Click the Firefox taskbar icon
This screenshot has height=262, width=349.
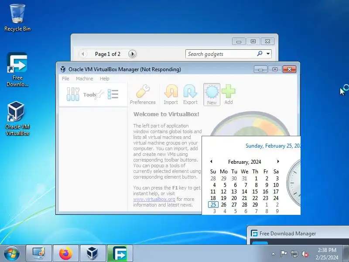pyautogui.click(x=66, y=253)
